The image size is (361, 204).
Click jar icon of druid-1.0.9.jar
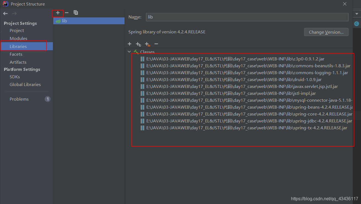pos(142,80)
